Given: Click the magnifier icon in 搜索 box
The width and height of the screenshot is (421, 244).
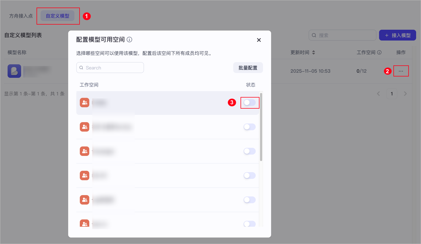Looking at the screenshot, I should [314, 35].
